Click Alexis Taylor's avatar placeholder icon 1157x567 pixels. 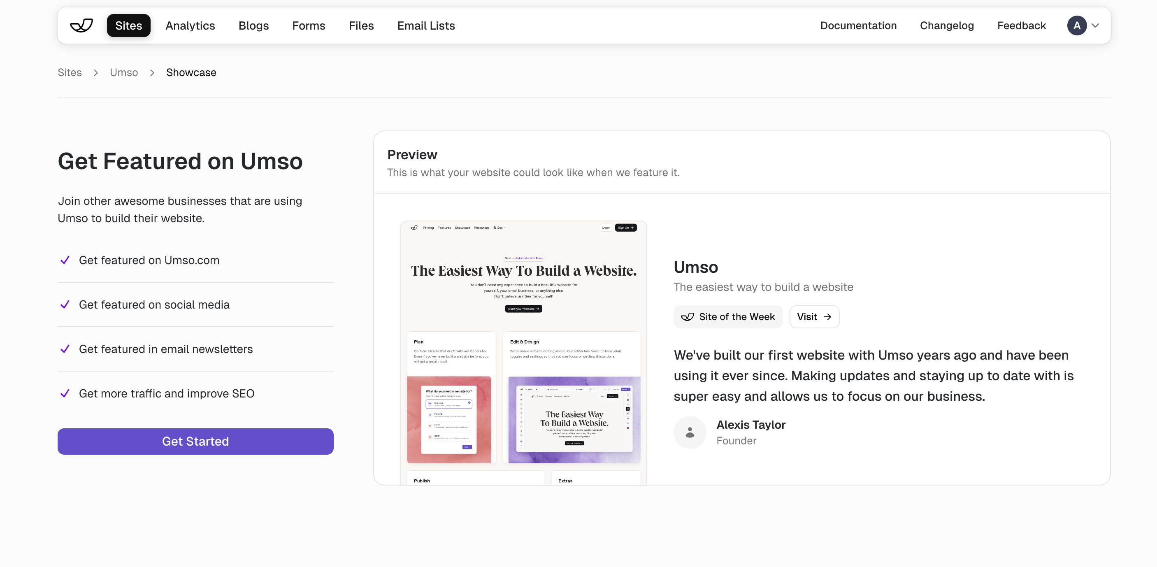690,432
